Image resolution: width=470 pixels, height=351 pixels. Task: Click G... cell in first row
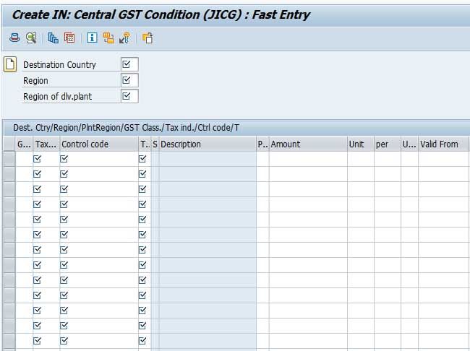coord(24,159)
